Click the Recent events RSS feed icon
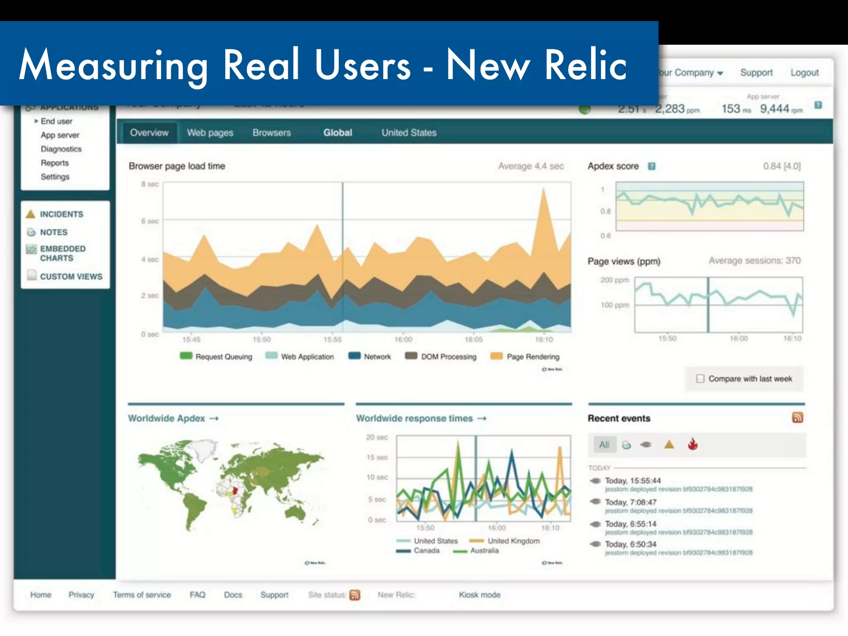This screenshot has height=636, width=848. tap(797, 417)
